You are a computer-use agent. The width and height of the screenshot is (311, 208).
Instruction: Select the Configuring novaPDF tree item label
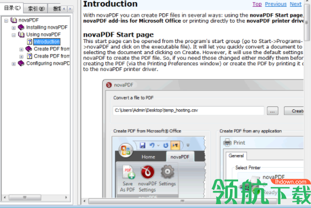point(48,63)
